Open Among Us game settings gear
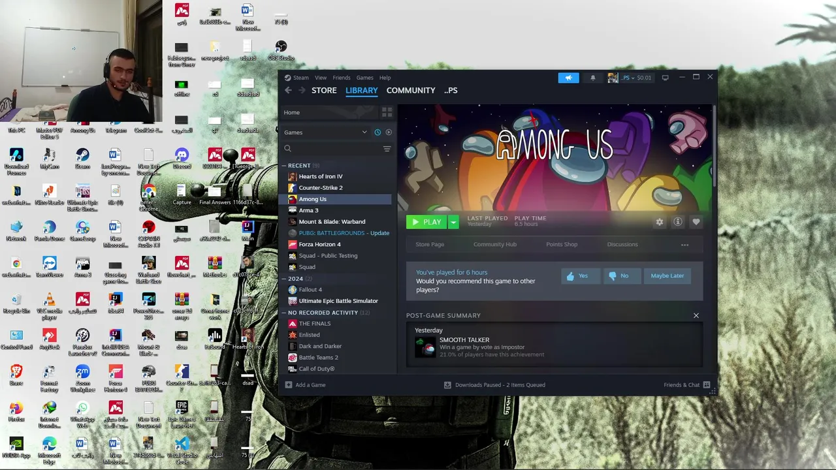 pos(660,222)
